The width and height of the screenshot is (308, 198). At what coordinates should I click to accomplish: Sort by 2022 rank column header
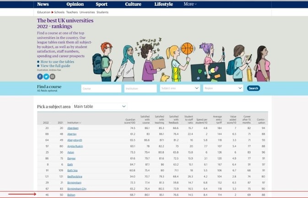tap(46, 123)
